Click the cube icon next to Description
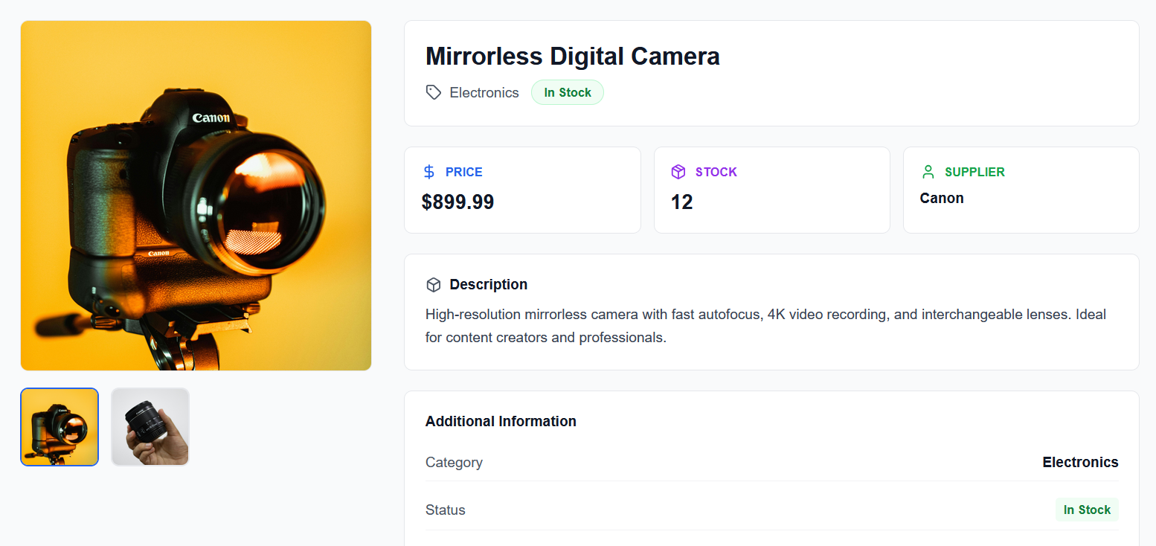The image size is (1156, 546). [433, 285]
